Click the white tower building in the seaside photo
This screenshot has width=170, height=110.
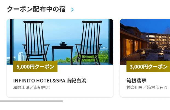coord(21,57)
